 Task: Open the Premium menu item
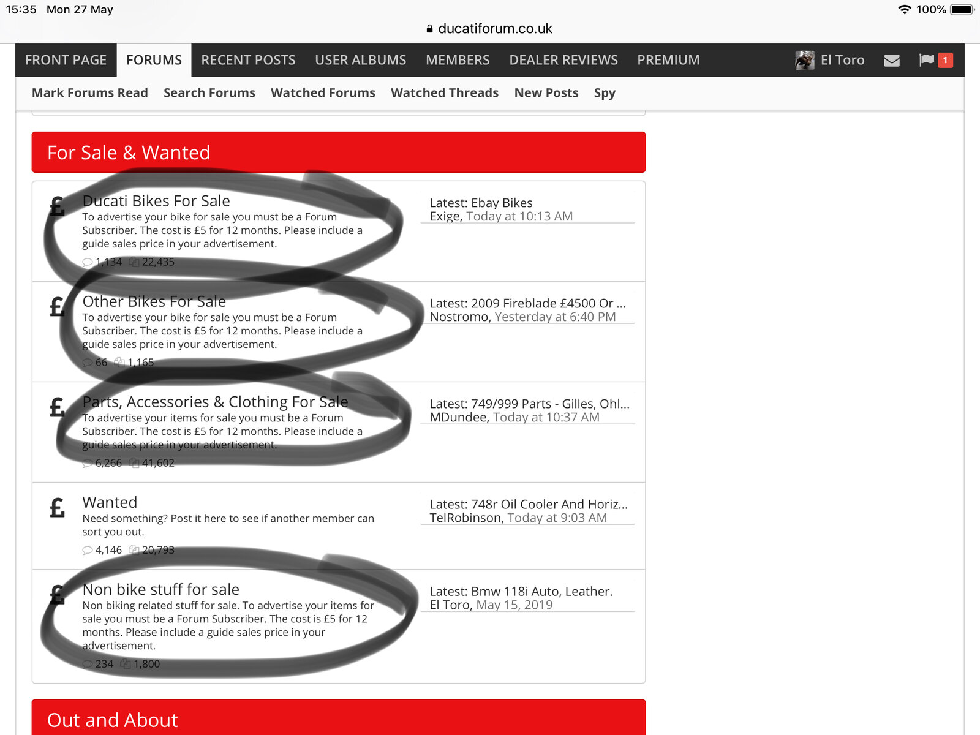pyautogui.click(x=668, y=60)
